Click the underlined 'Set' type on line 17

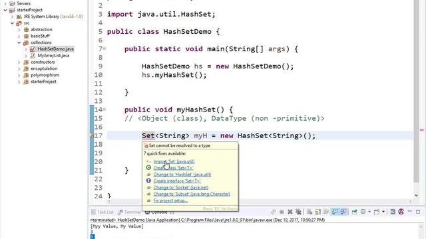tap(148, 135)
